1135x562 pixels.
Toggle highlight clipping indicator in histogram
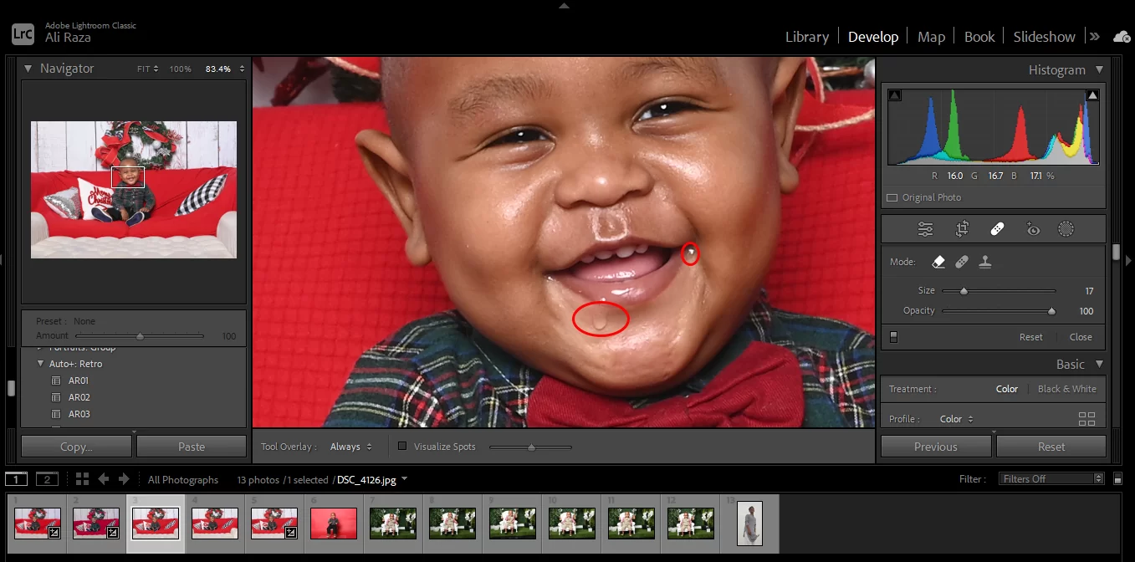click(1092, 96)
